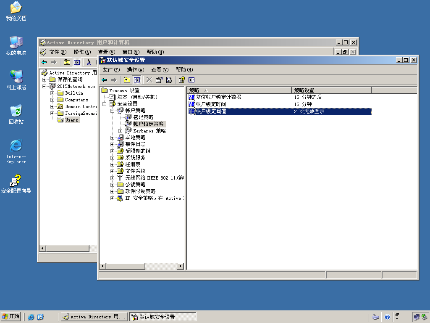This screenshot has height=323, width=430.
Task: Click Delete (X) icon in 默认域安全设置 toolbar
Action: [149, 80]
